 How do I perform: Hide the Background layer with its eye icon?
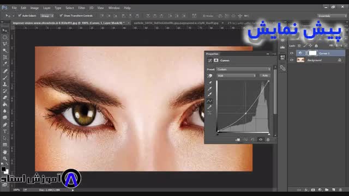click(x=292, y=60)
